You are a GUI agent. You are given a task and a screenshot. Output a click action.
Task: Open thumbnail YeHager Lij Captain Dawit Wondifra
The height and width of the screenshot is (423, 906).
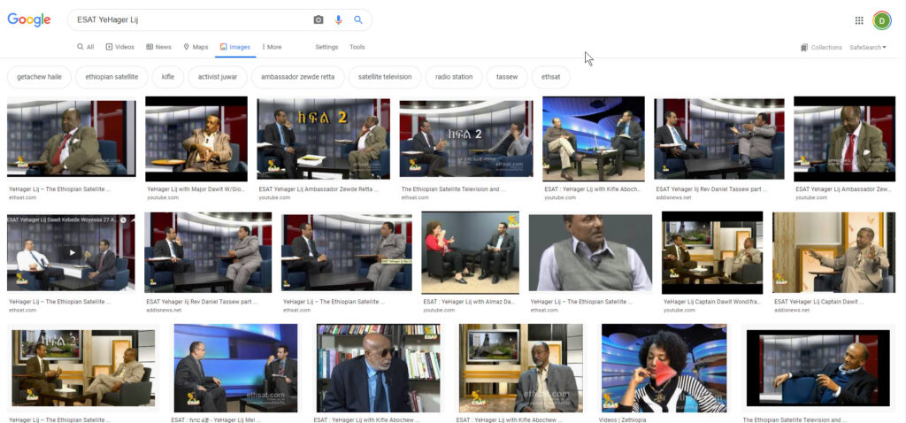pos(712,252)
